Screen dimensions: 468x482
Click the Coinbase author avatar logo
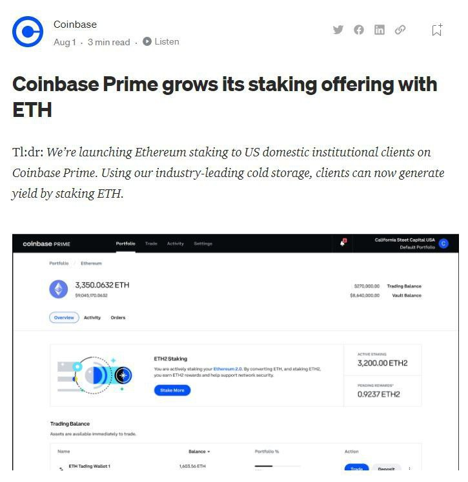28,32
